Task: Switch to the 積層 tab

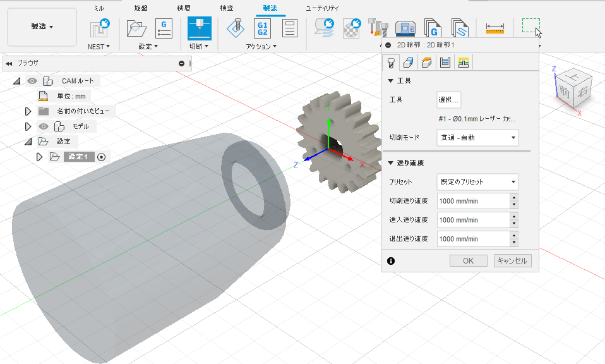Action: pyautogui.click(x=184, y=8)
